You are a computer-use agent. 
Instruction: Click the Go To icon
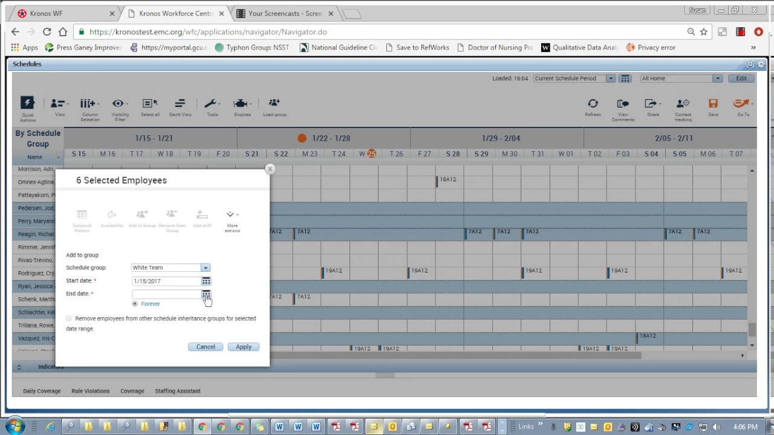(x=742, y=104)
